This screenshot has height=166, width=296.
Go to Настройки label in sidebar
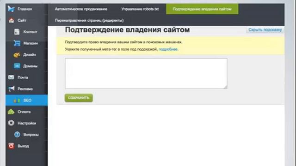coord(27,123)
